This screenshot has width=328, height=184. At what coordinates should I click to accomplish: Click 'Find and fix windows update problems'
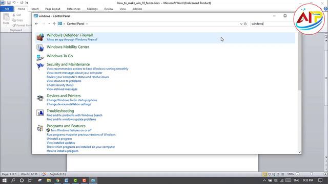71,119
